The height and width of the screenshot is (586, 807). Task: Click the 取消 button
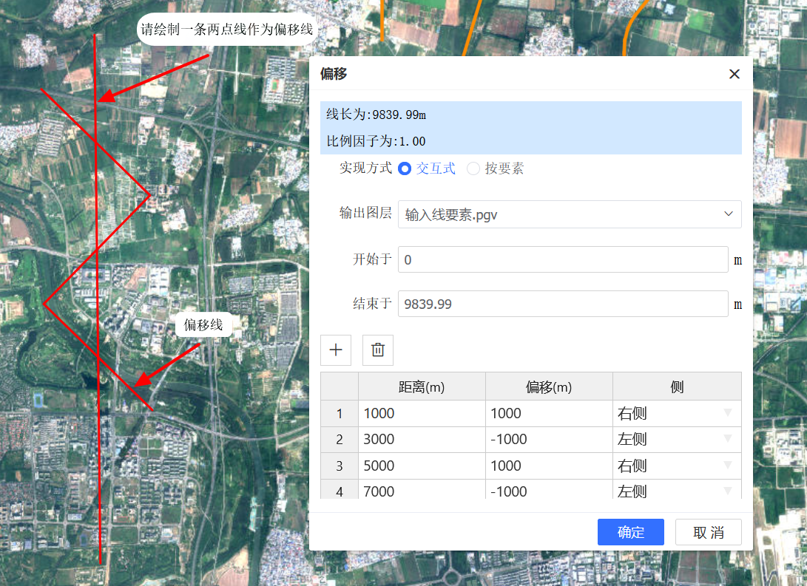click(708, 532)
